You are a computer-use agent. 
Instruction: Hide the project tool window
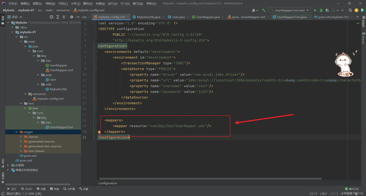78,17
